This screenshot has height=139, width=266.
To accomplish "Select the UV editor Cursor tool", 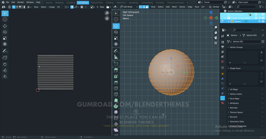I will tap(5, 19).
